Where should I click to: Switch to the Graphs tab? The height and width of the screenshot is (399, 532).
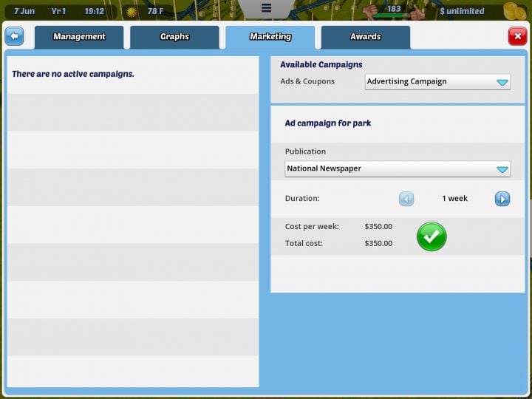(x=174, y=38)
